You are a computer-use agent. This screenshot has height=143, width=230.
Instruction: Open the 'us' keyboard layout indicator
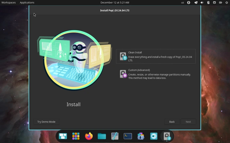183,3
